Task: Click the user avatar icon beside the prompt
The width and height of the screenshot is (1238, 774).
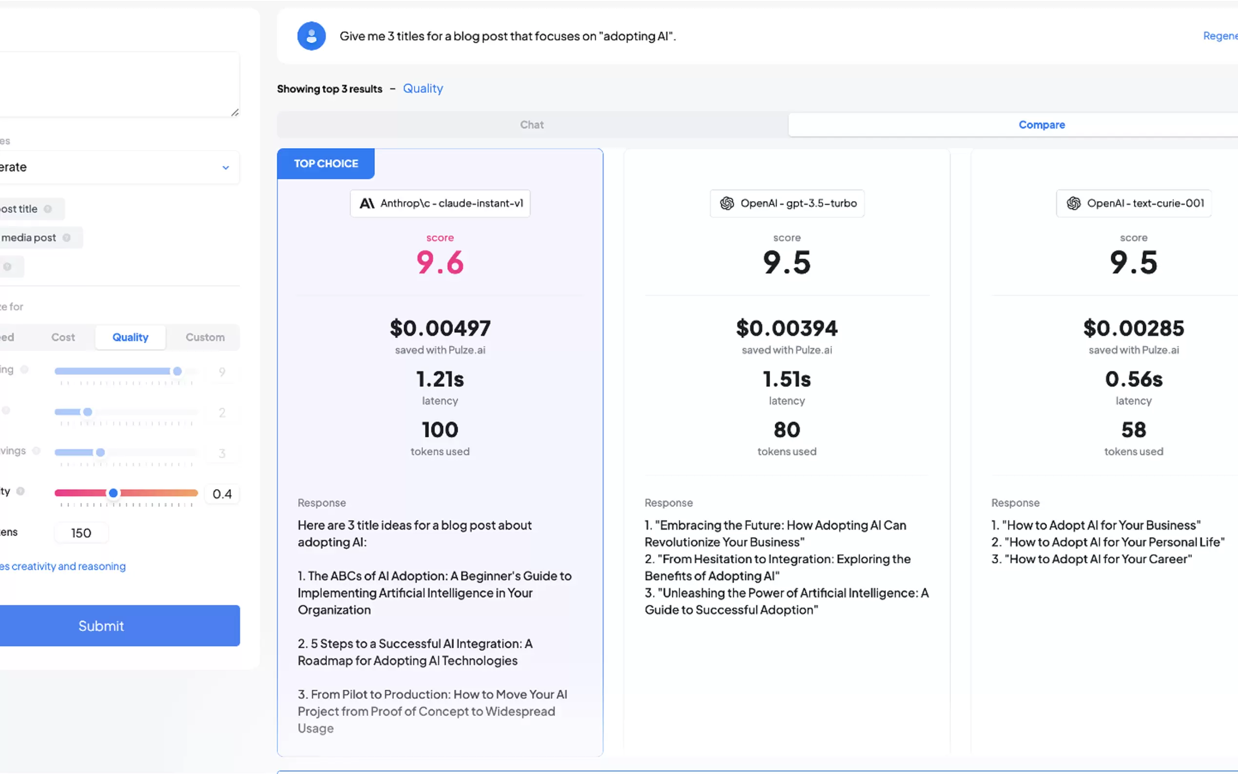Action: 311,36
